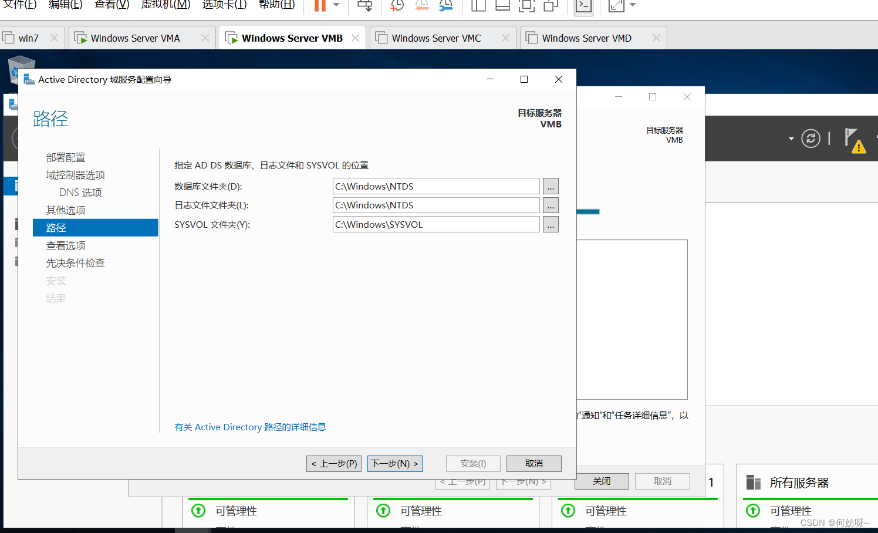The height and width of the screenshot is (533, 878).
Task: Browse for the SYSVOL 文件夹 location
Action: (x=551, y=224)
